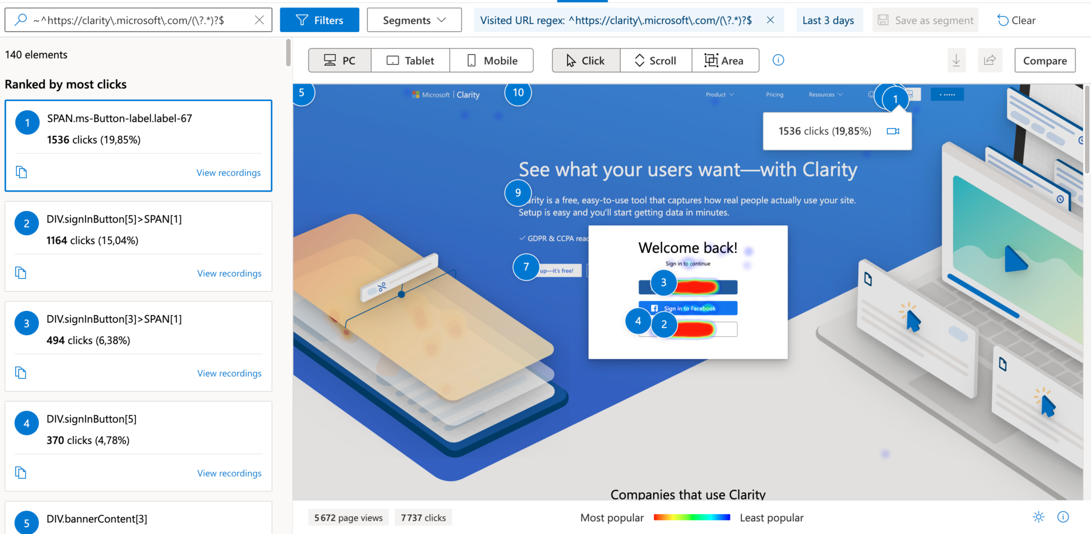Open recordings camera icon in 1536 clicks tooltip
The width and height of the screenshot is (1091, 534).
click(893, 131)
